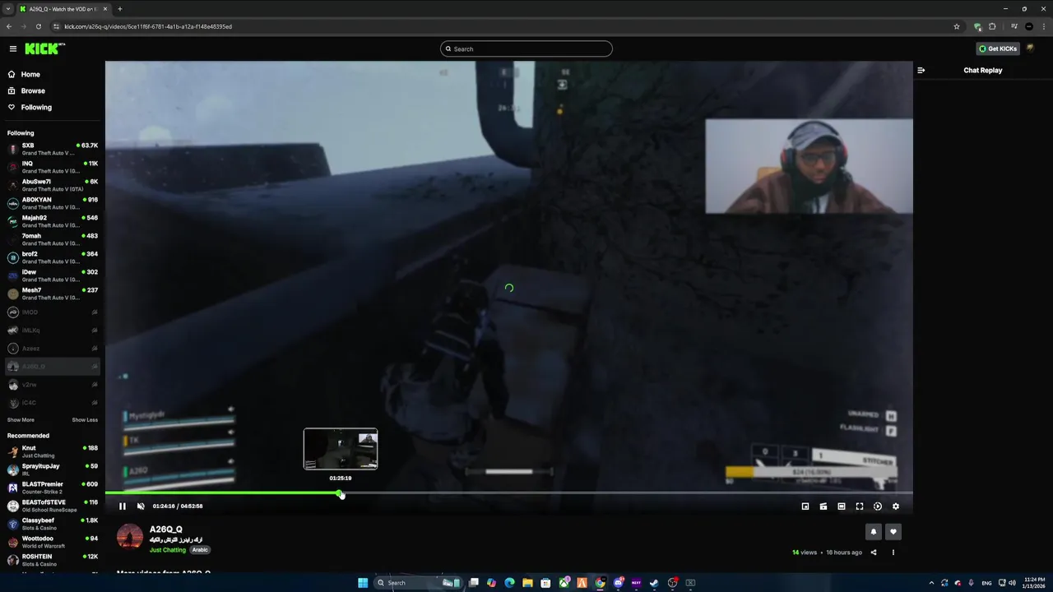This screenshot has width=1053, height=592.
Task: Enter fullscreen video mode
Action: pos(860,506)
